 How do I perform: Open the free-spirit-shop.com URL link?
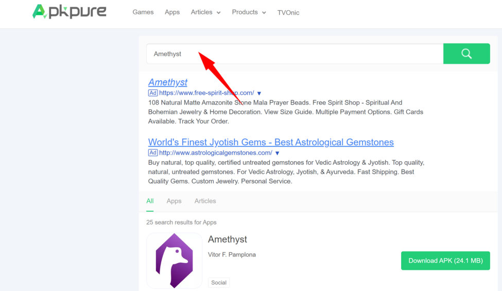tap(206, 93)
